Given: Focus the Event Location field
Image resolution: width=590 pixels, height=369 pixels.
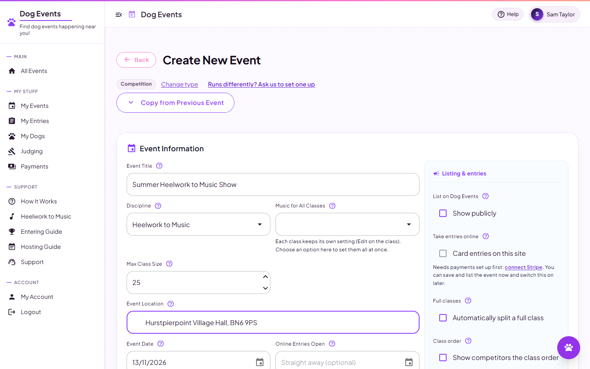Looking at the screenshot, I should tap(273, 322).
